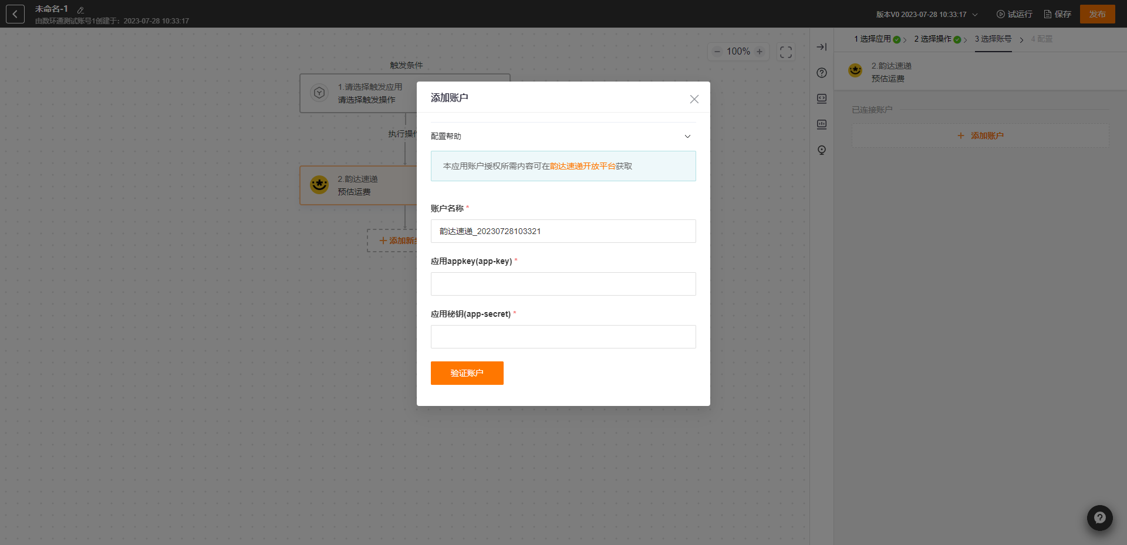The width and height of the screenshot is (1127, 545).
Task: Click the 添加账户 dialog title
Action: pos(450,98)
